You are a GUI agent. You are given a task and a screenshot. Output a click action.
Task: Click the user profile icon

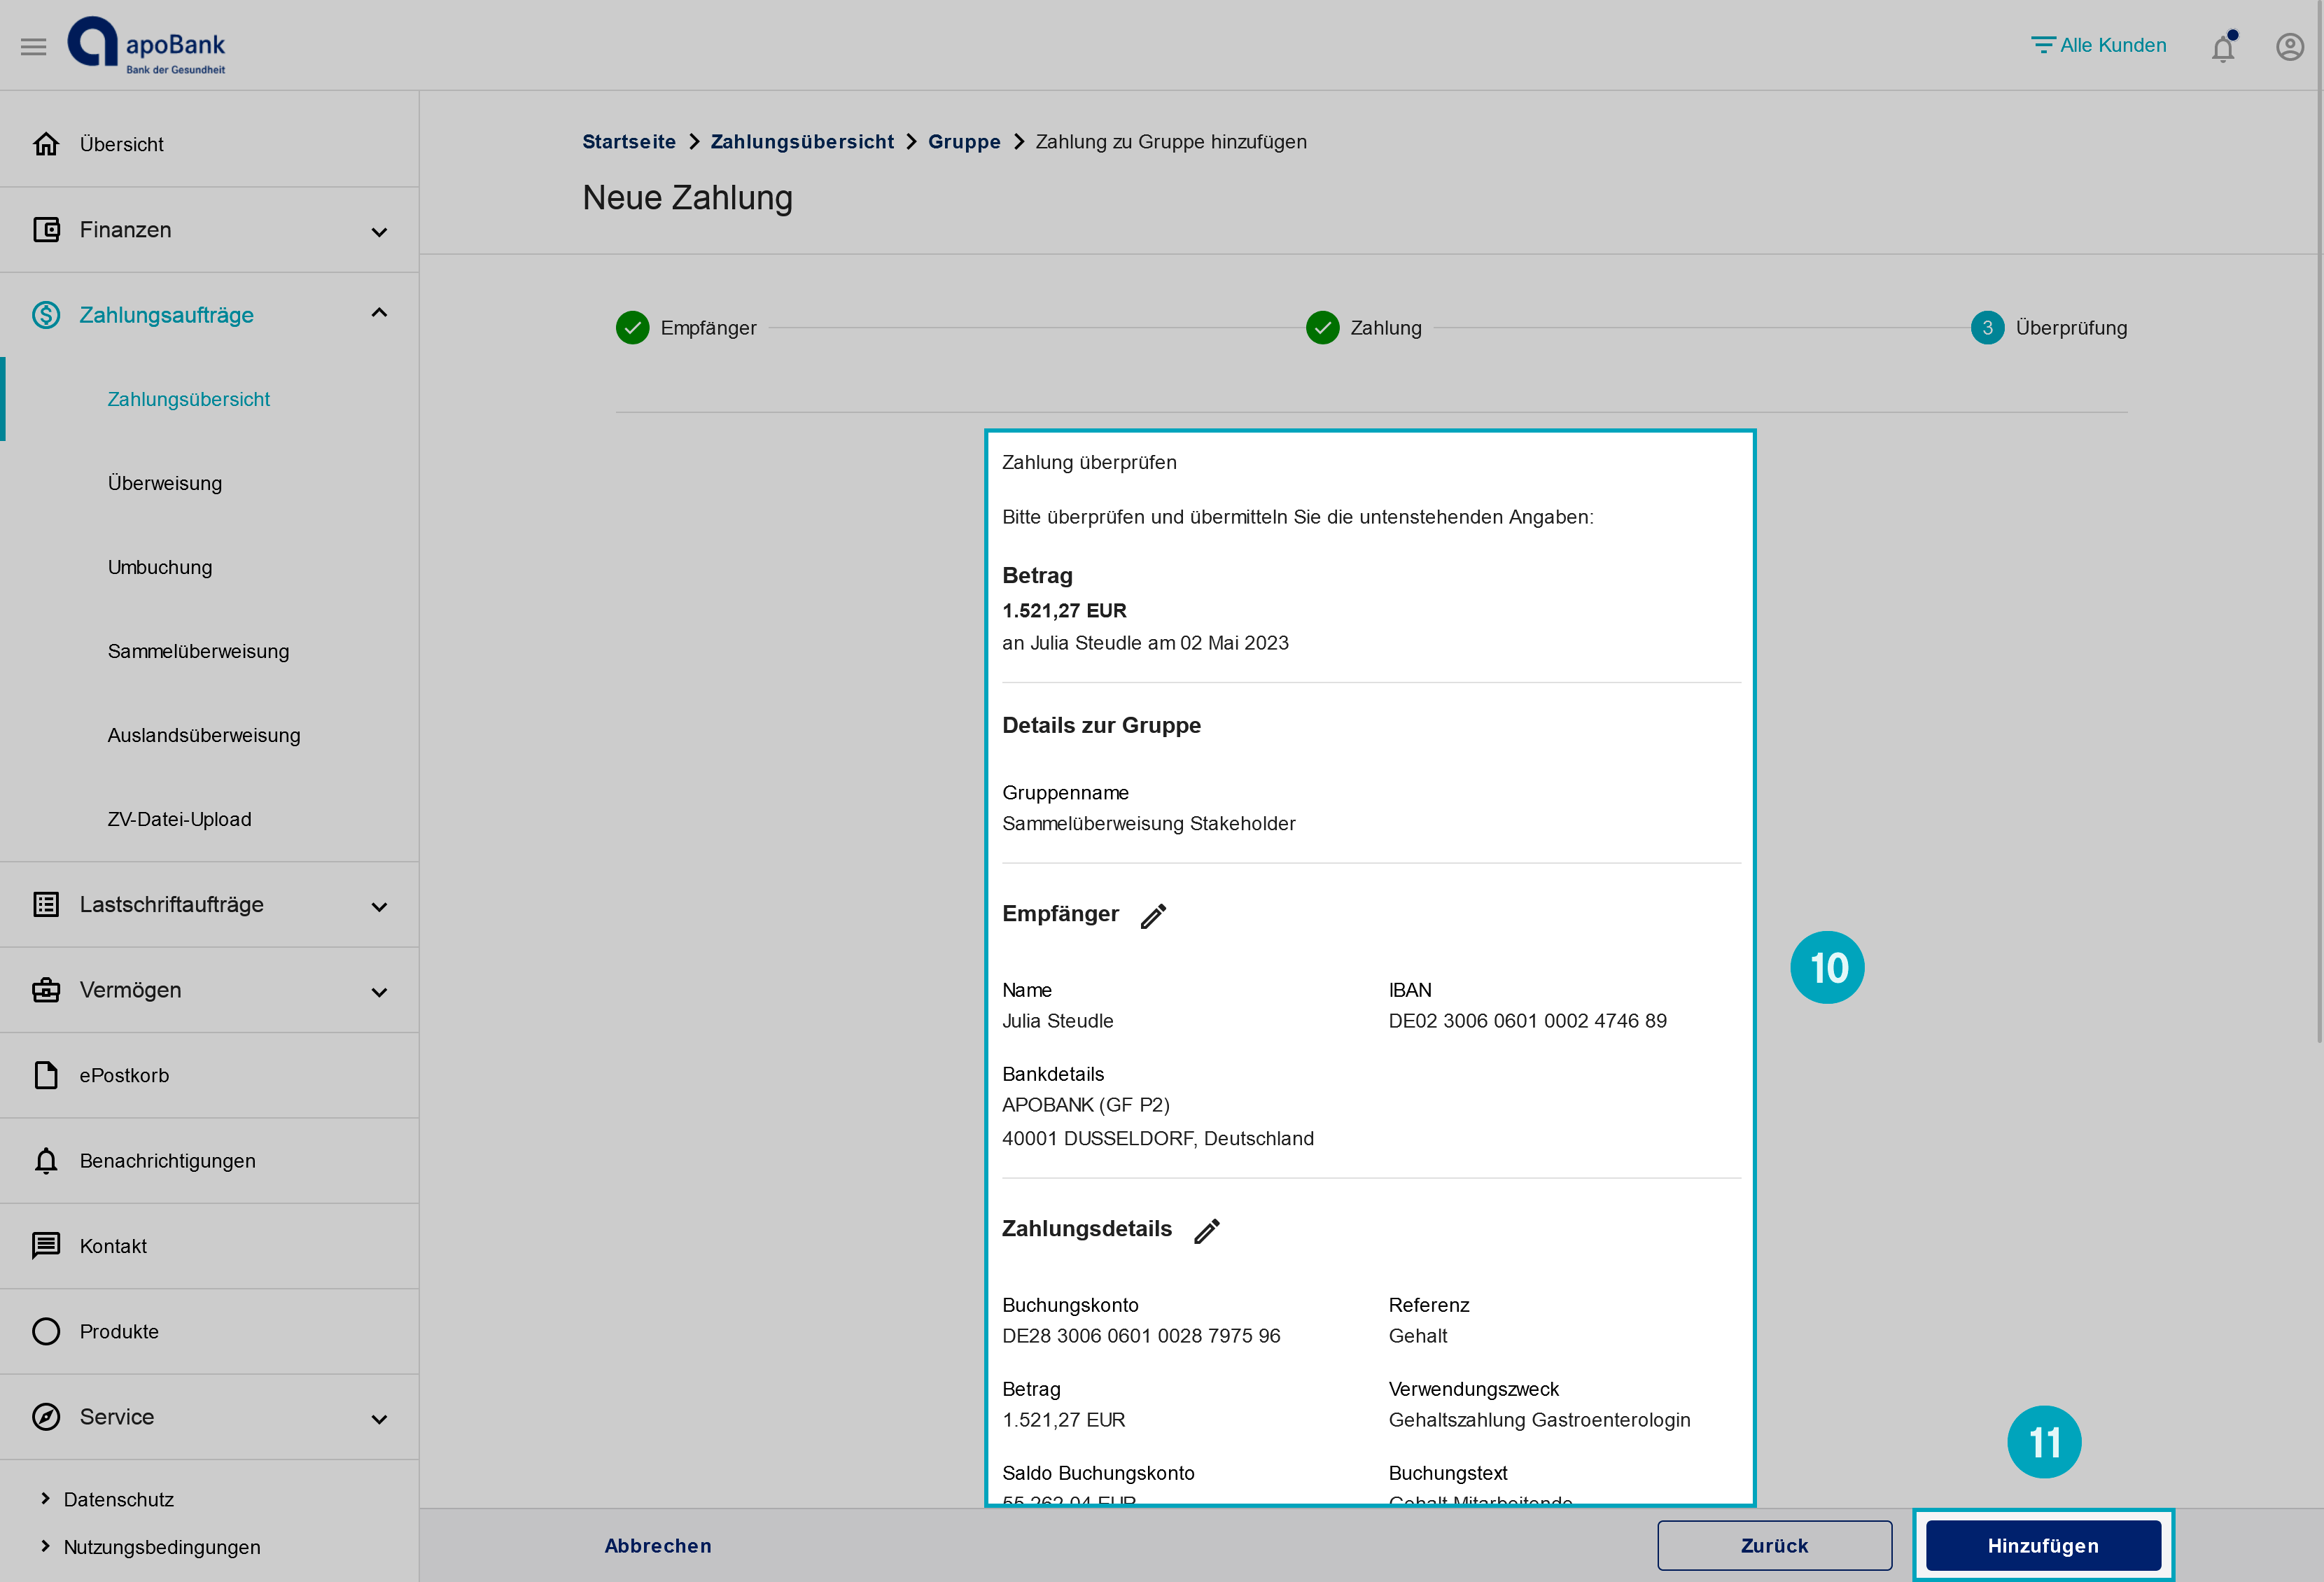(2290, 46)
